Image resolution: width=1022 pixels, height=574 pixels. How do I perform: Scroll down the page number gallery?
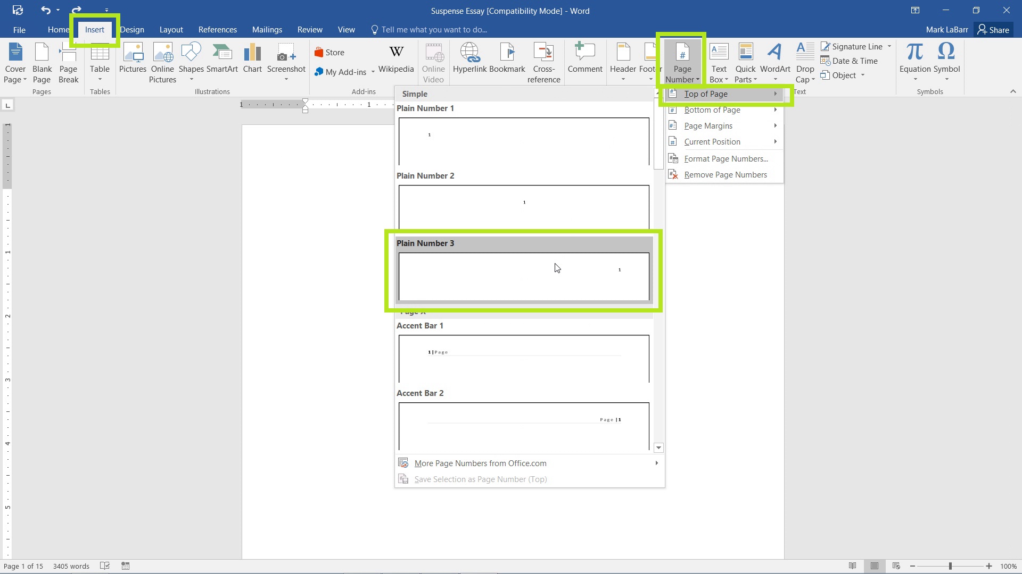click(658, 447)
